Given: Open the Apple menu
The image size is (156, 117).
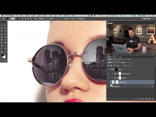Looking at the screenshot, I should click(3, 16).
